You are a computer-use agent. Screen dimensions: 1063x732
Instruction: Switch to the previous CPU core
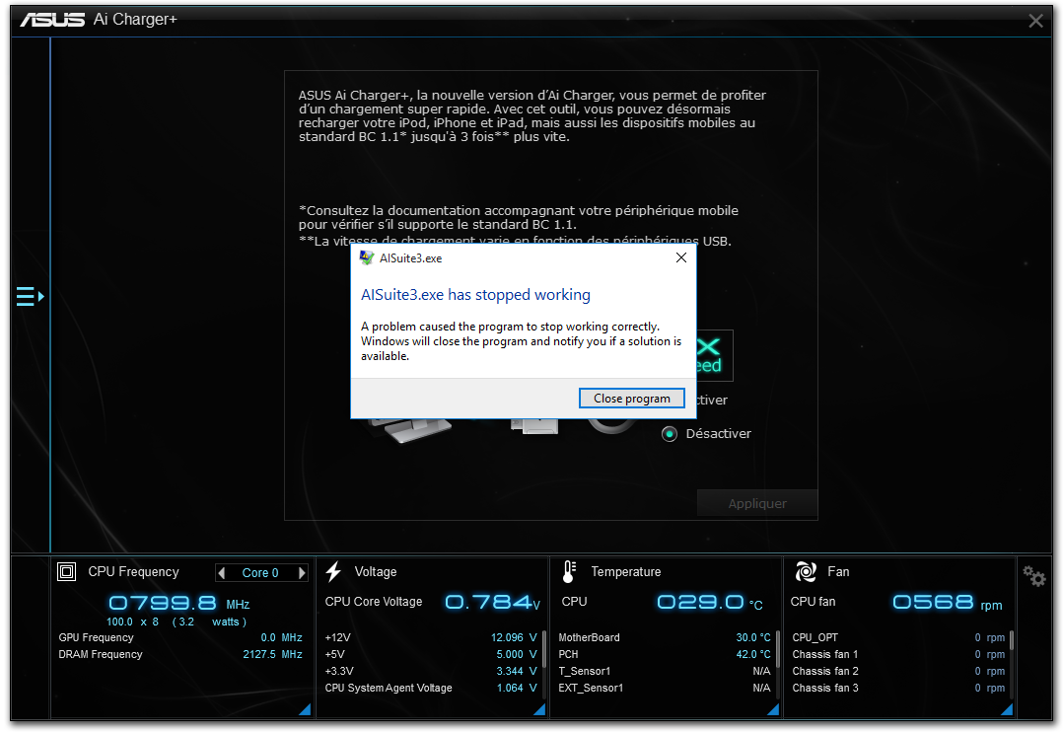point(221,573)
